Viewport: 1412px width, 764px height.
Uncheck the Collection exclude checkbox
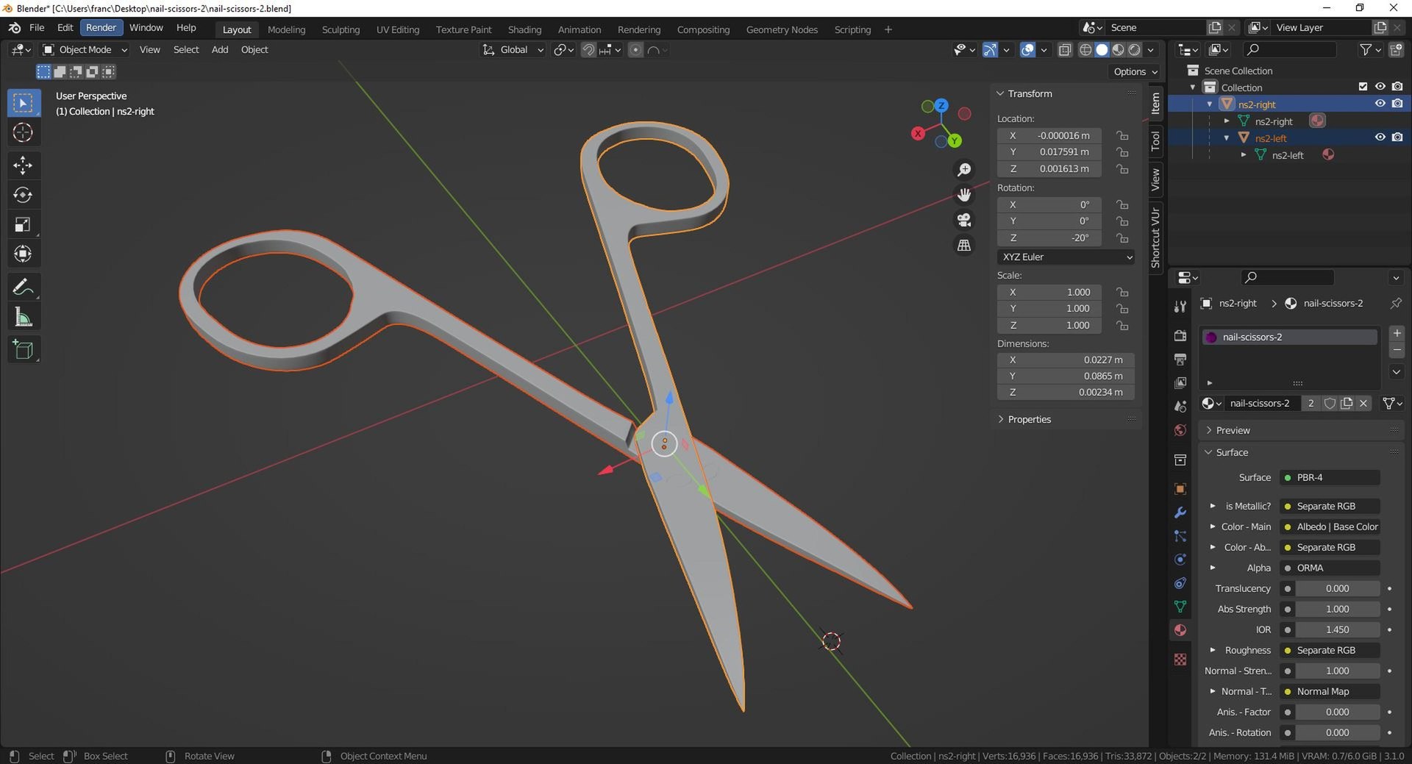tap(1363, 87)
